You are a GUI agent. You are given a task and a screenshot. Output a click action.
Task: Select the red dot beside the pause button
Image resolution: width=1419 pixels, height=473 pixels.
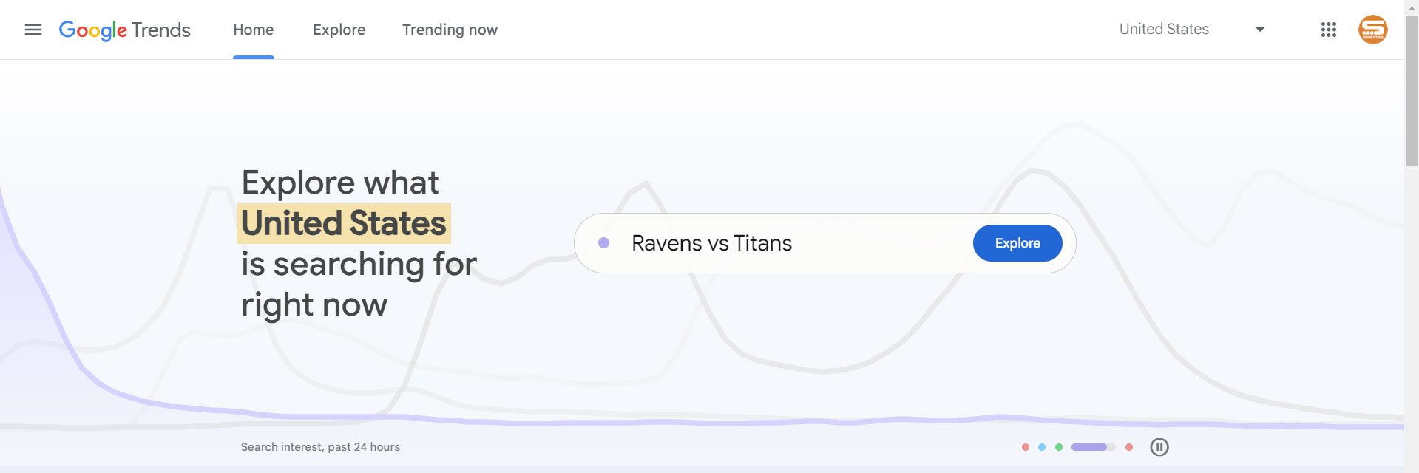(1129, 447)
